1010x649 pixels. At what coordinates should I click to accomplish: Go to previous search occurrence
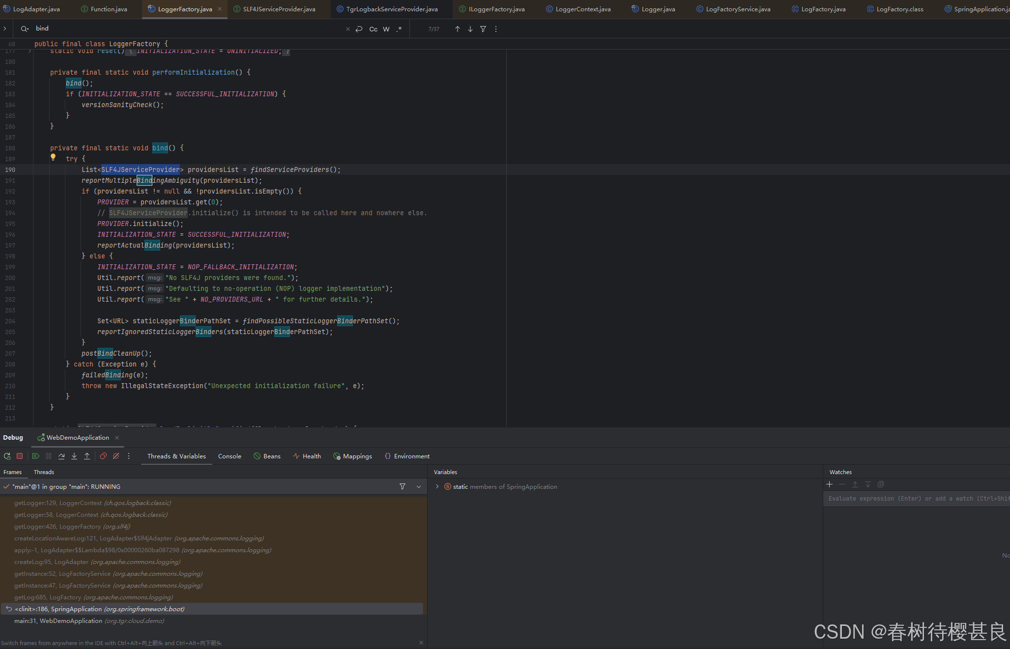pyautogui.click(x=458, y=29)
